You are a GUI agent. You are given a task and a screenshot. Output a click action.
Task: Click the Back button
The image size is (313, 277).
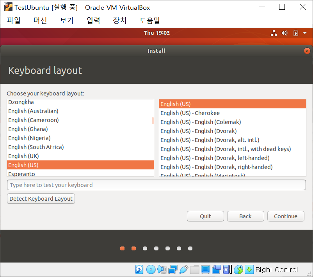(x=245, y=216)
